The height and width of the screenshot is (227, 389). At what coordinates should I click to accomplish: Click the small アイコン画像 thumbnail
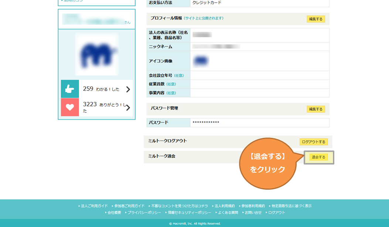[201, 61]
